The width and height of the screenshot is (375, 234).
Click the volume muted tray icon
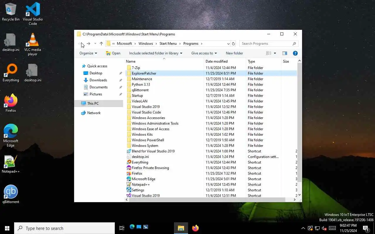(x=324, y=228)
